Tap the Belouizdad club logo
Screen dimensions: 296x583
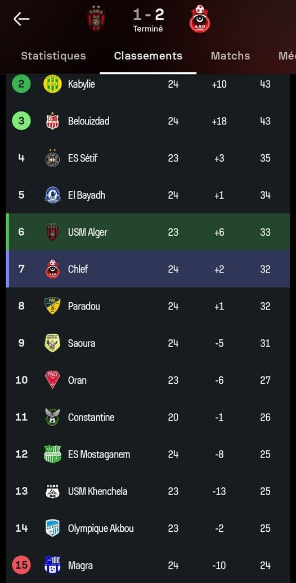(52, 121)
